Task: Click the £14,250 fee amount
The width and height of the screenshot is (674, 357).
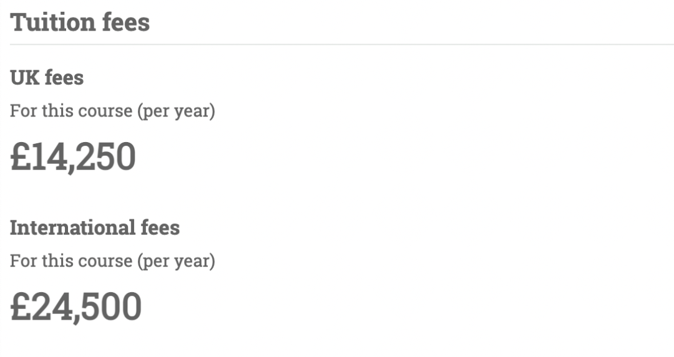Action: tap(73, 157)
